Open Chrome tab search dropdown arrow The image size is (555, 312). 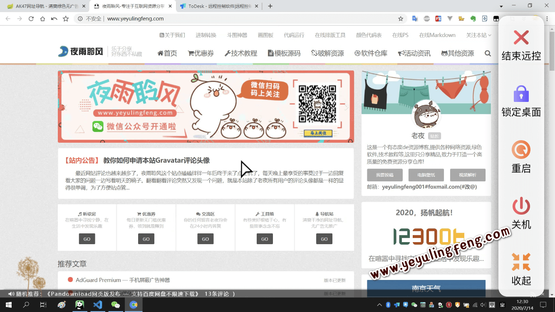click(501, 6)
